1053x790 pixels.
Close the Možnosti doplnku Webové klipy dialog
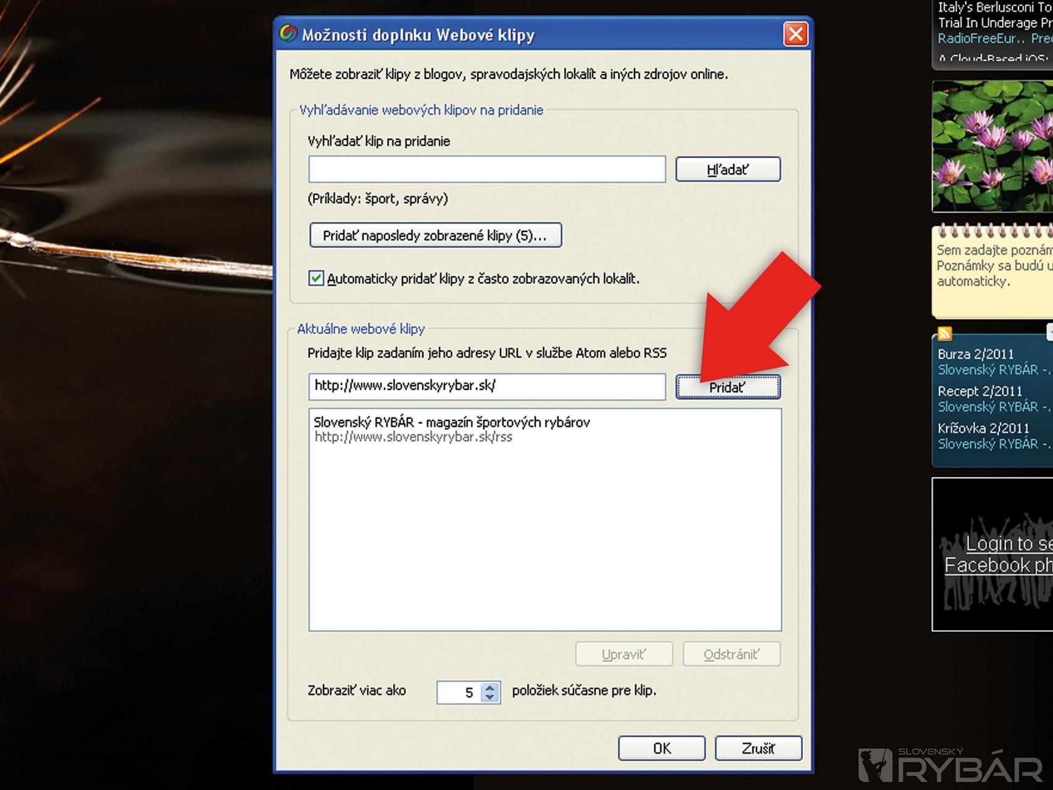tap(795, 34)
